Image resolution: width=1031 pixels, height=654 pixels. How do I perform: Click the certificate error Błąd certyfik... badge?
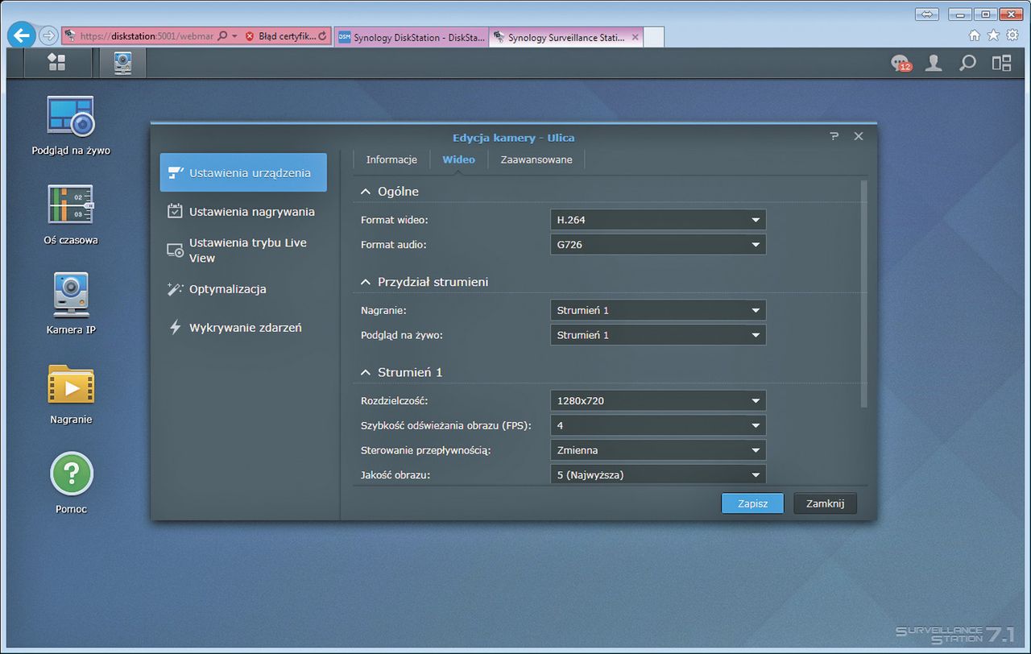click(x=279, y=36)
